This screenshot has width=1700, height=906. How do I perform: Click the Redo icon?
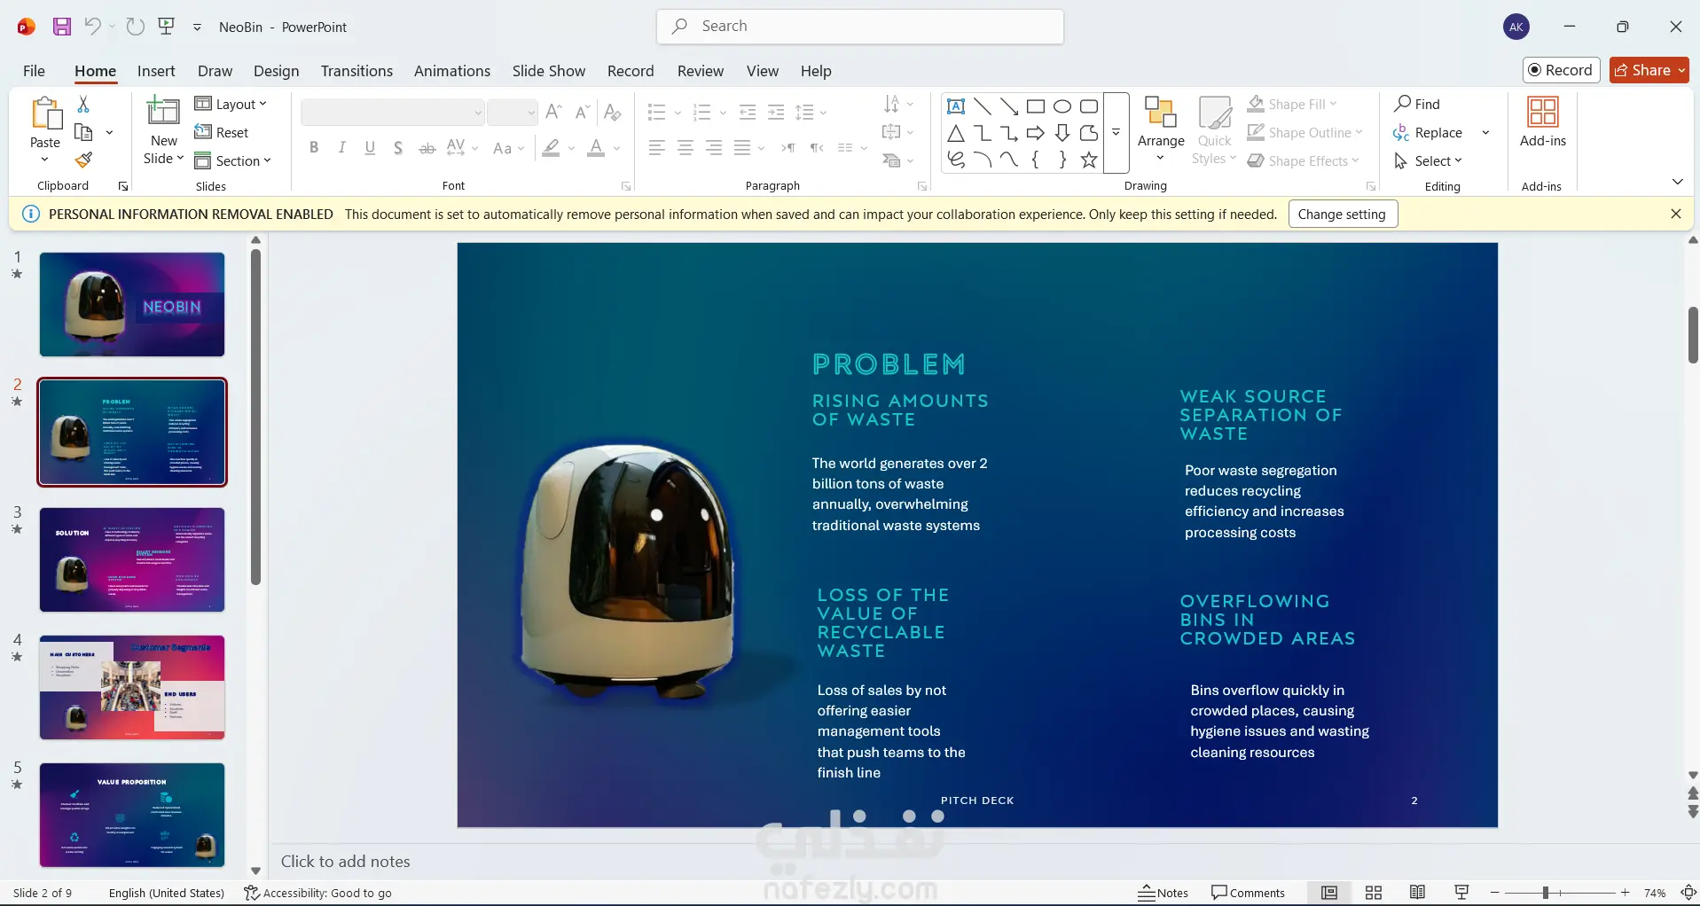(x=135, y=27)
